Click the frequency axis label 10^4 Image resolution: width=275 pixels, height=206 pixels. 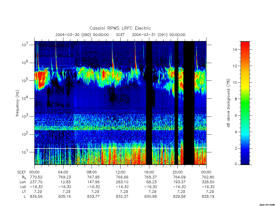point(24,99)
